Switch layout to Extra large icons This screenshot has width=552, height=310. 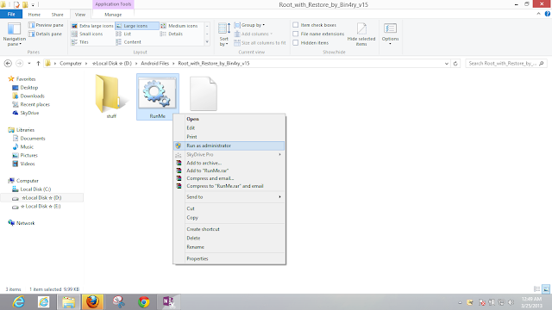pos(92,26)
